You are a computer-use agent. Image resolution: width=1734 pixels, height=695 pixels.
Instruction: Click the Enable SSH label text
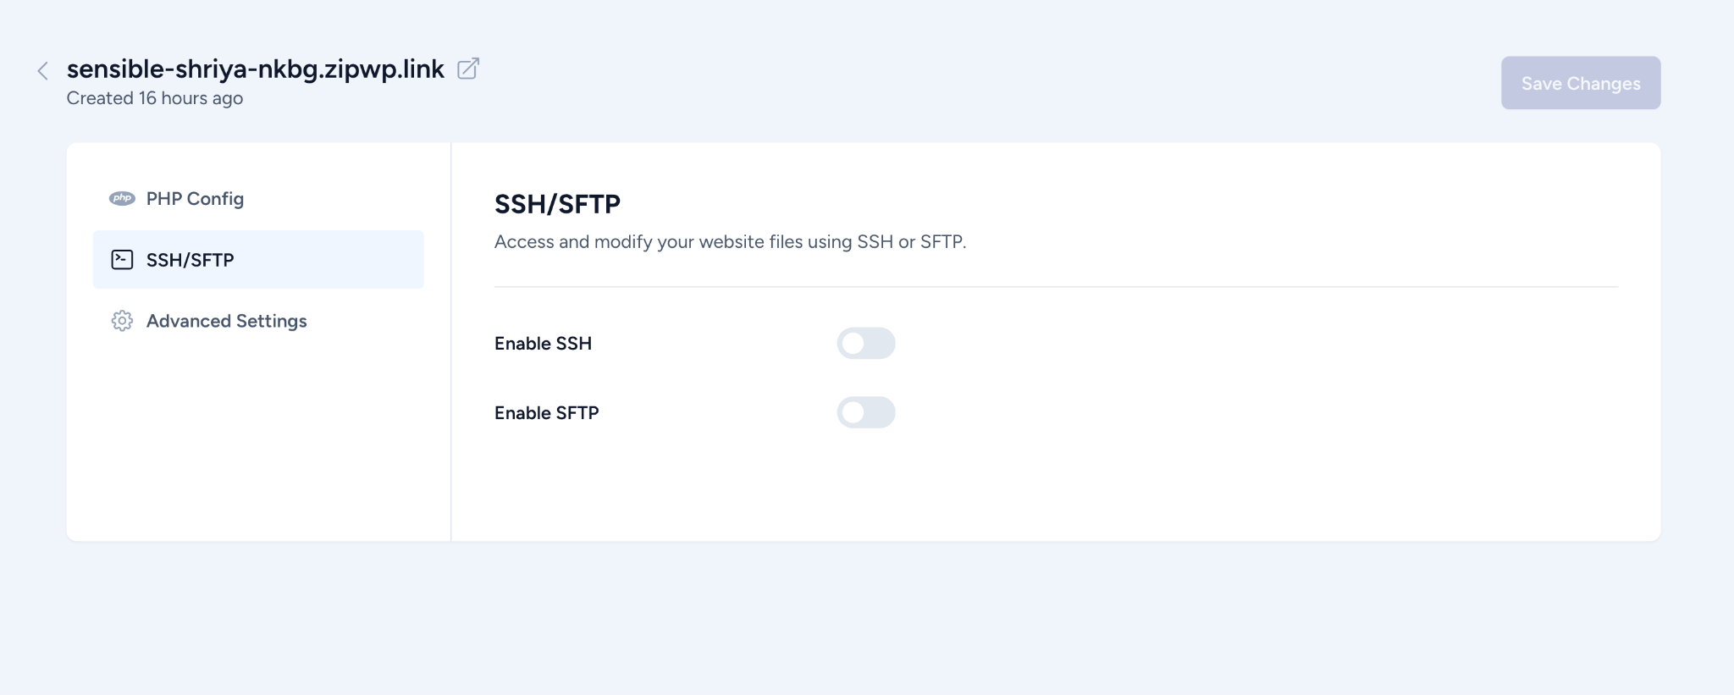[x=543, y=343]
